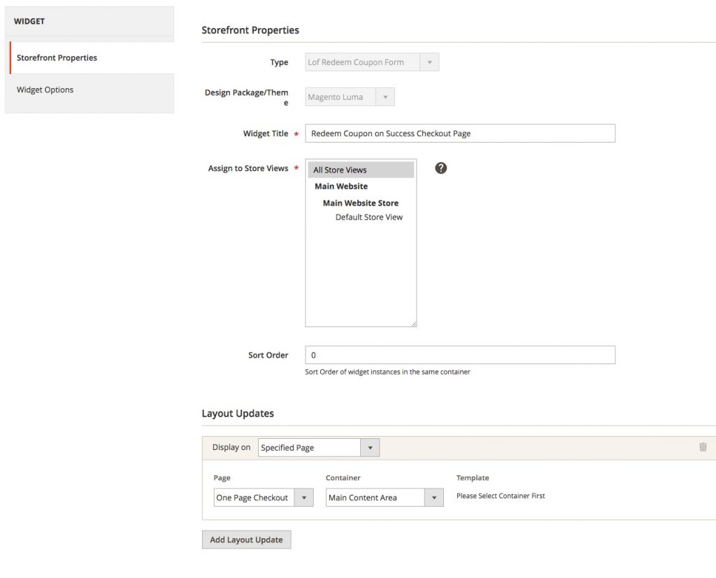
Task: Click the Sort Order hint text
Action: click(387, 372)
